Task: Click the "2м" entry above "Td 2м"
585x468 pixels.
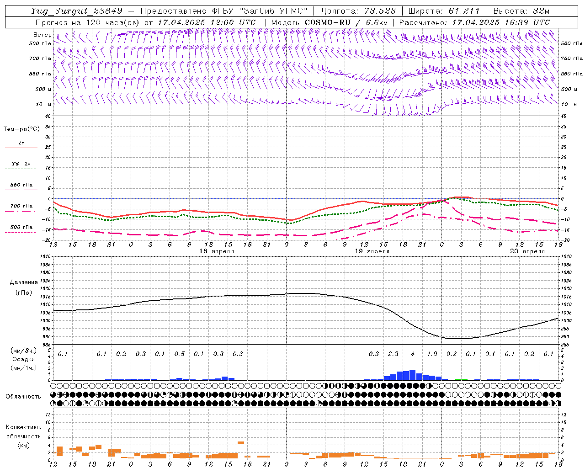Action: coord(21,143)
